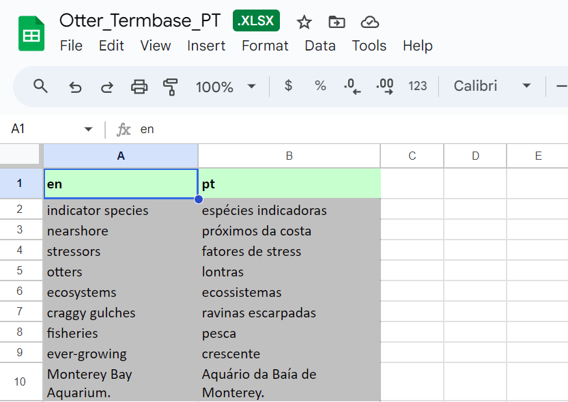568x402 pixels.
Task: Print the spreadsheet
Action: (x=139, y=87)
